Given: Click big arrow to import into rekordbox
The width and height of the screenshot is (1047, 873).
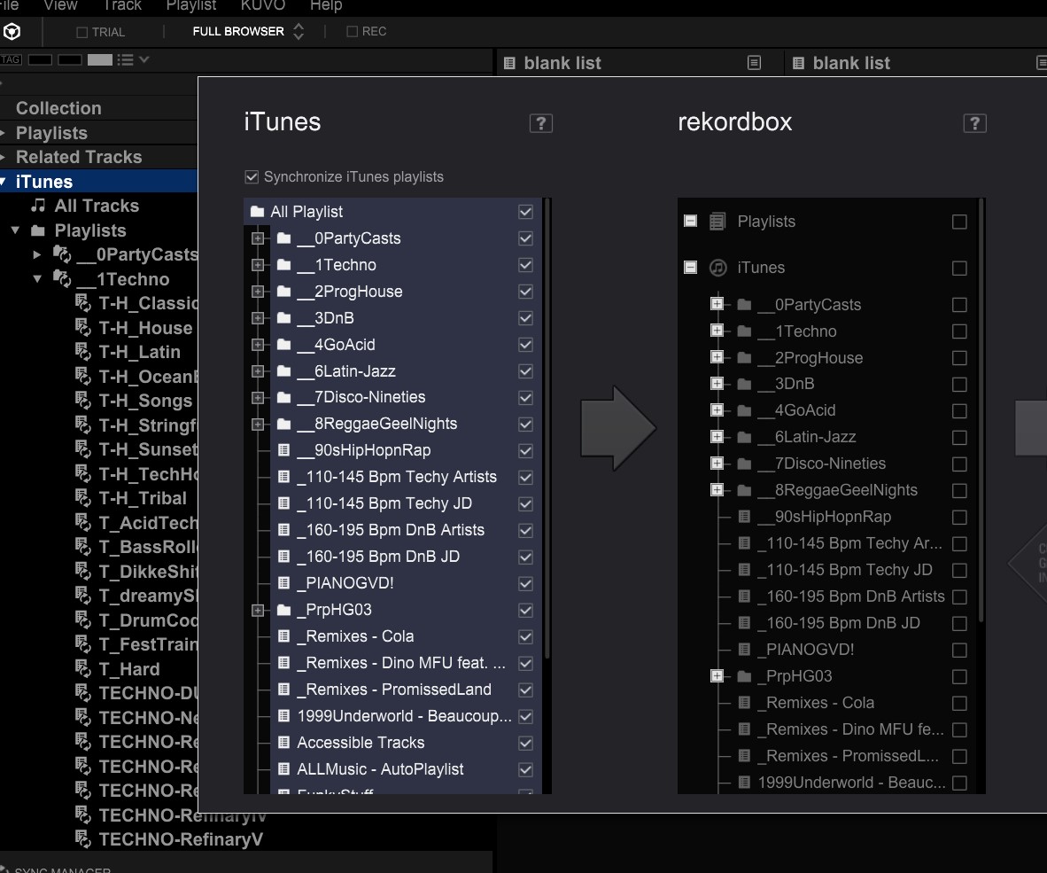Looking at the screenshot, I should tap(618, 428).
